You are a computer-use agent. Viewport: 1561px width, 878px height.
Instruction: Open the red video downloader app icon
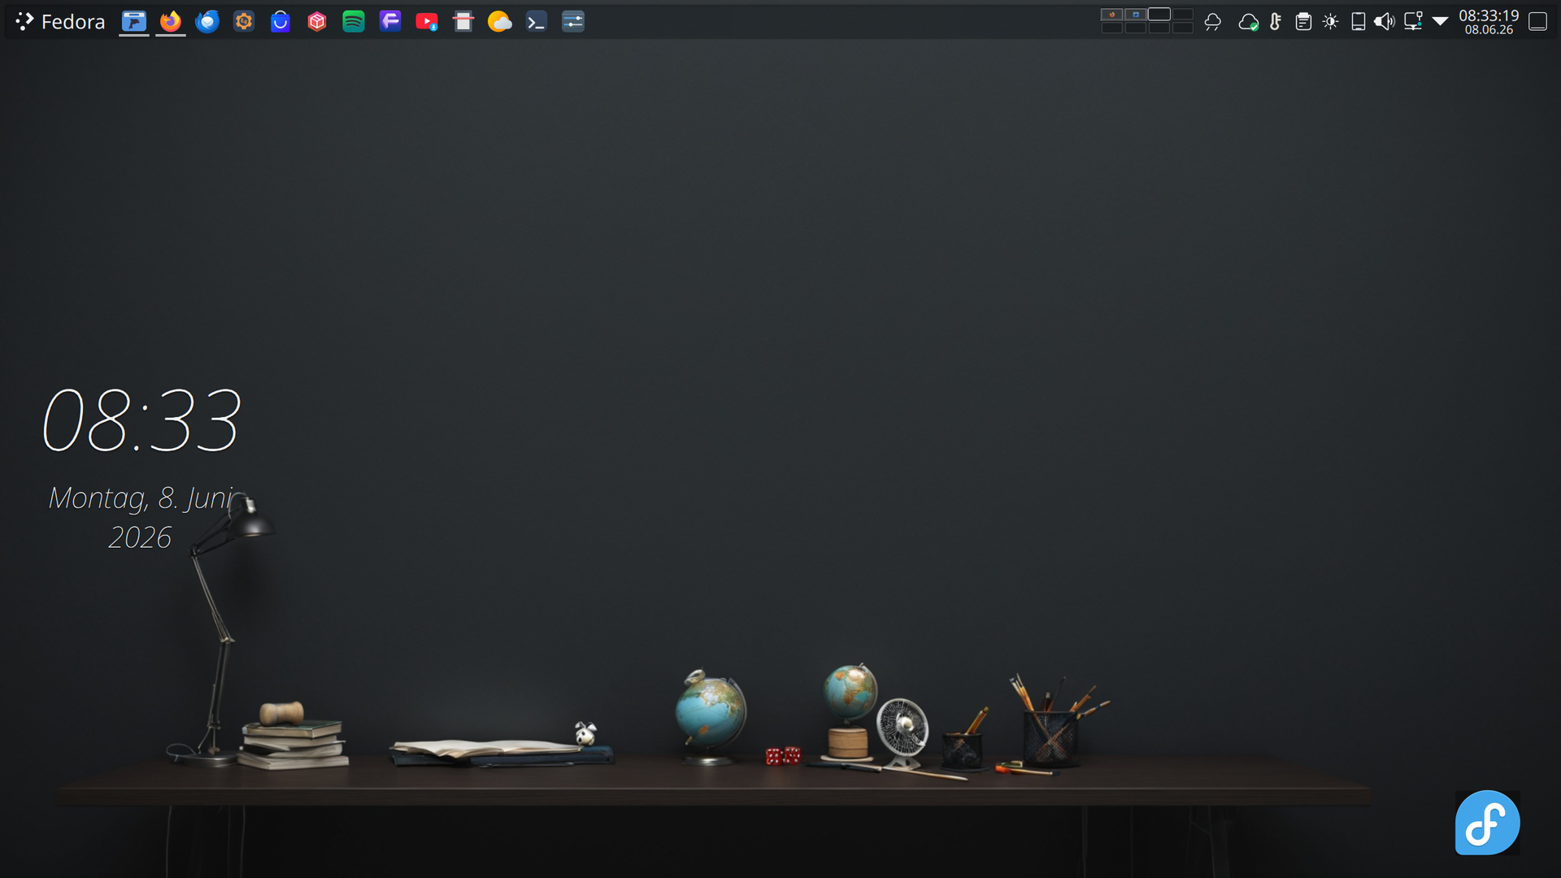pyautogui.click(x=427, y=22)
